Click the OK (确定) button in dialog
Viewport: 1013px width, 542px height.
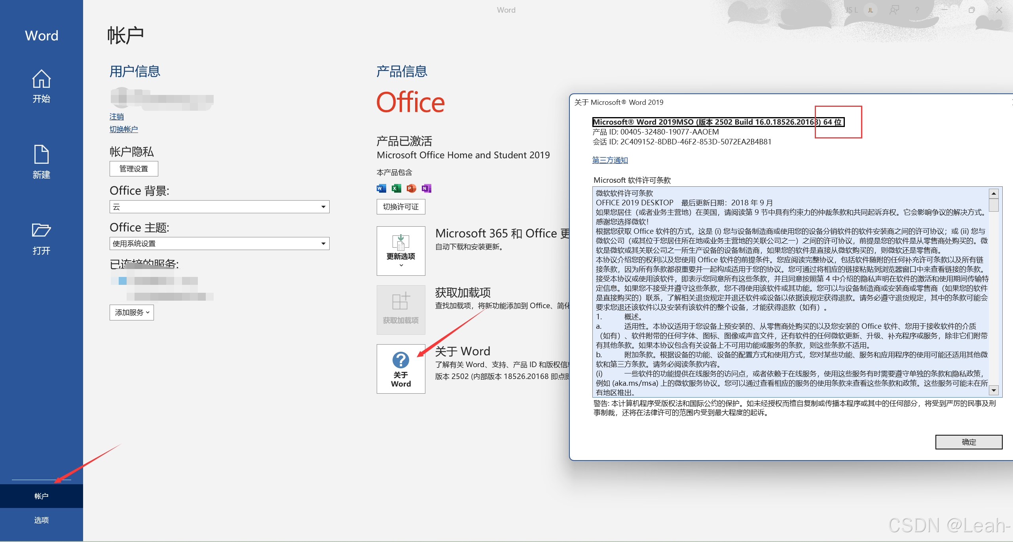pyautogui.click(x=968, y=442)
